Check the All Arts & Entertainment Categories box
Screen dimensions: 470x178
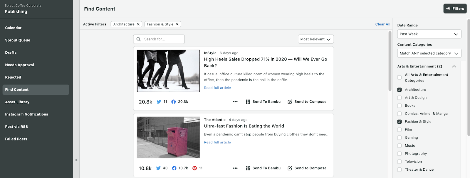tap(399, 77)
